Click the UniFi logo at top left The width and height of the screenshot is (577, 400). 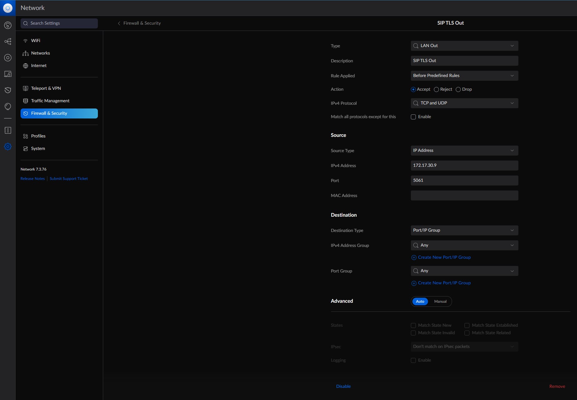click(8, 8)
